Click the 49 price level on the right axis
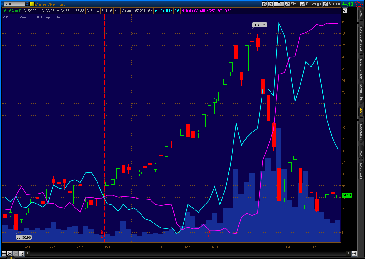This screenshot has height=259, width=365. pos(343,22)
